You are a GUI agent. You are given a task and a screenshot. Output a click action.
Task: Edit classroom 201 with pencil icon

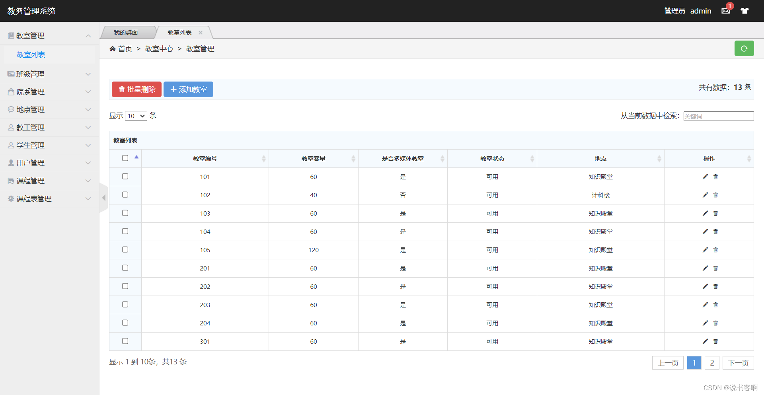[705, 268]
